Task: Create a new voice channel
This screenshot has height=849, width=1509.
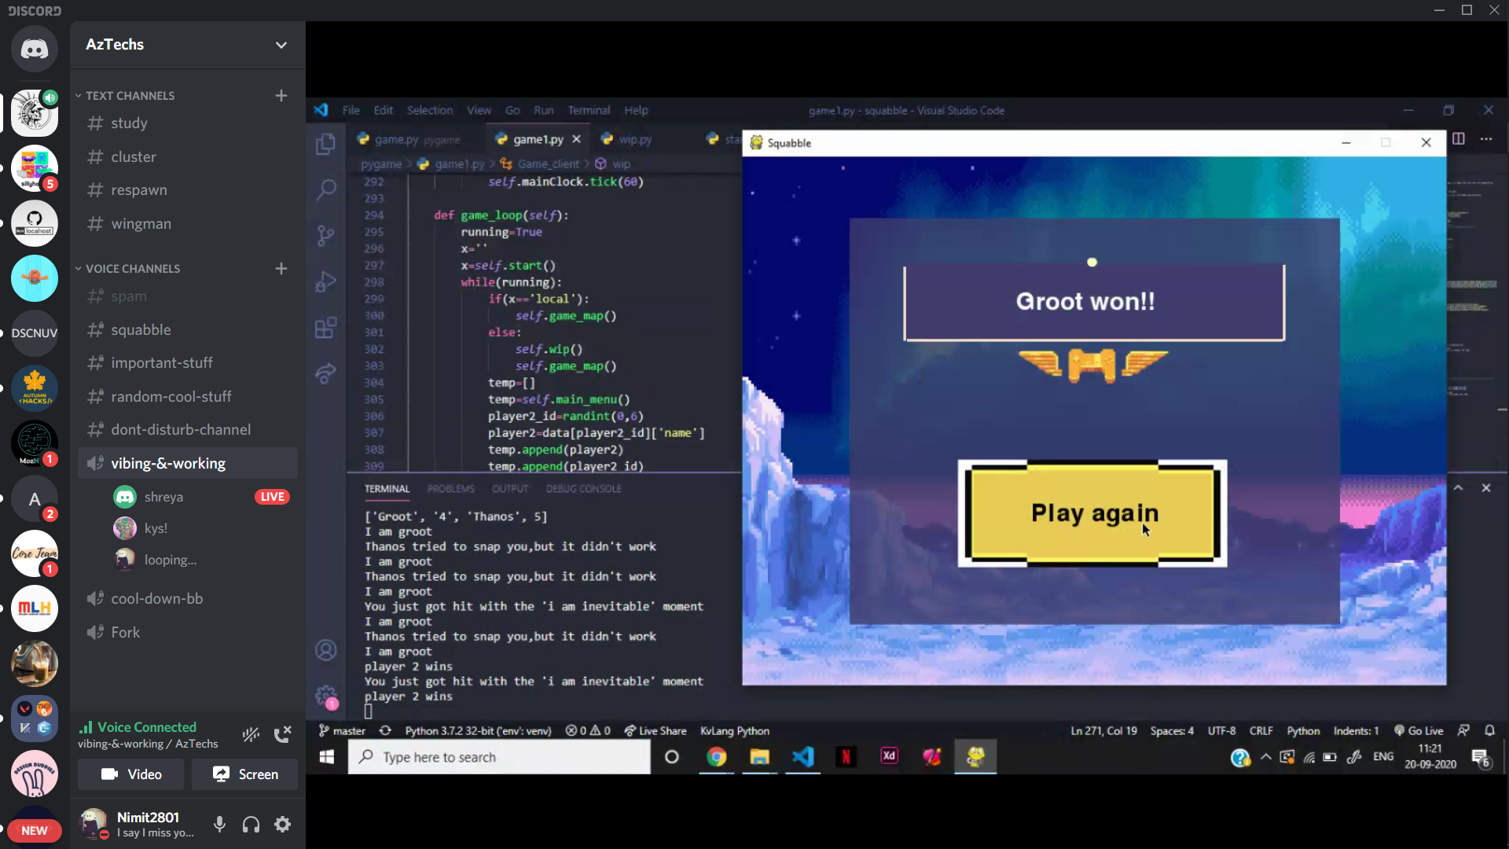Action: point(281,268)
